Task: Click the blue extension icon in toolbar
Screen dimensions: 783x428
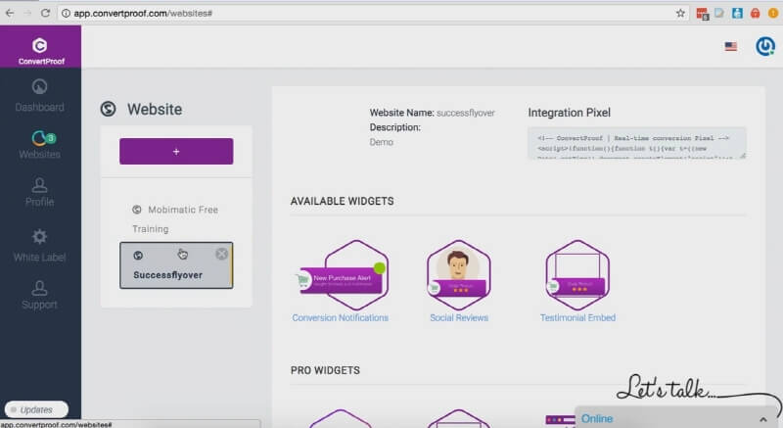Action: [737, 14]
